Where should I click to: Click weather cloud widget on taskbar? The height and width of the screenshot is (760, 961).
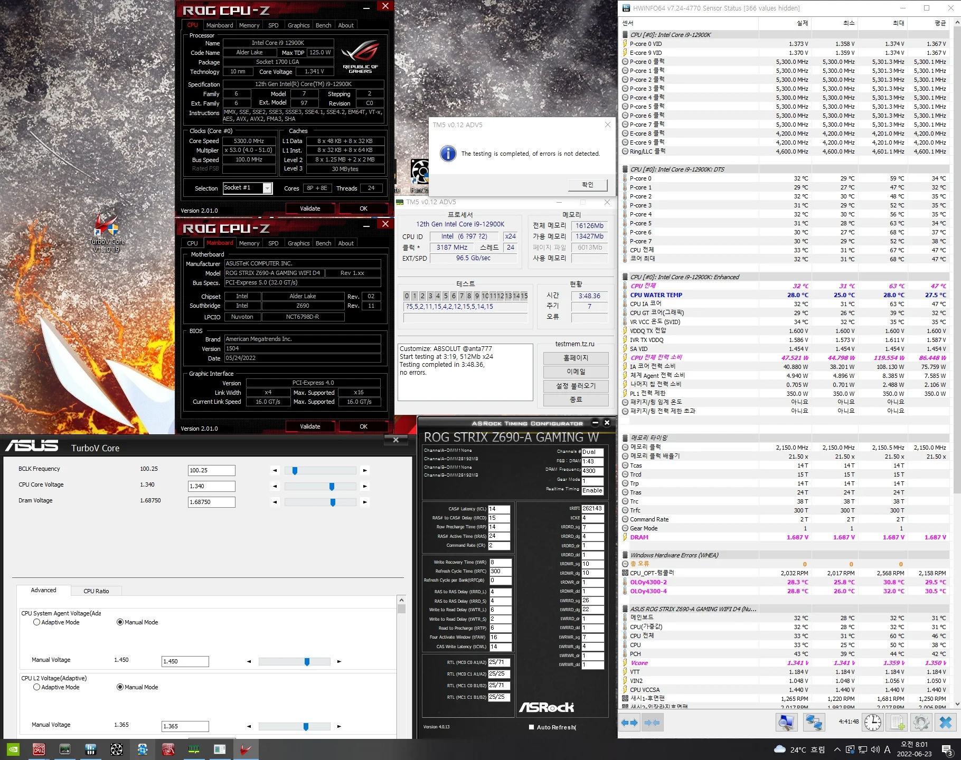click(799, 749)
